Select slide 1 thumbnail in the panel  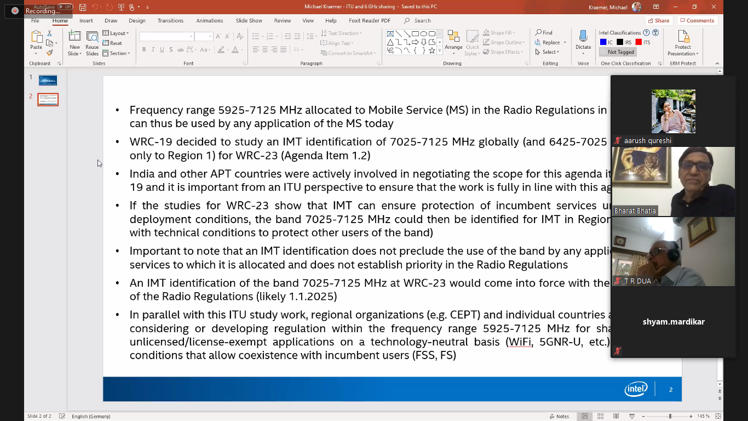[x=48, y=81]
